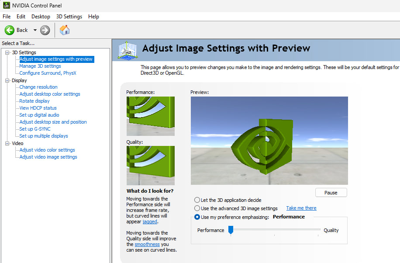Open Adjust video image settings
The height and width of the screenshot is (263, 400).
point(48,157)
